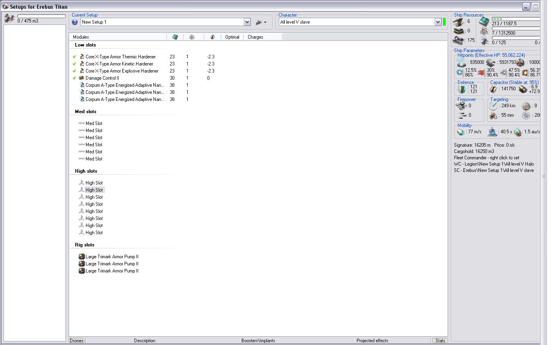Sort by the Charges column header
The width and height of the screenshot is (551, 345).
tap(263, 37)
